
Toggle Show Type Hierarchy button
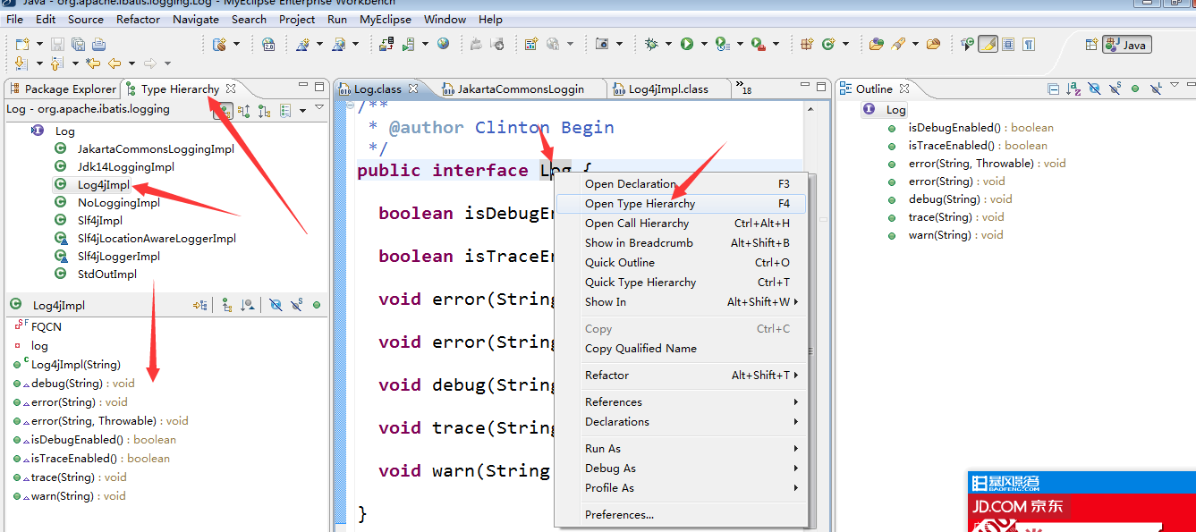click(x=224, y=111)
